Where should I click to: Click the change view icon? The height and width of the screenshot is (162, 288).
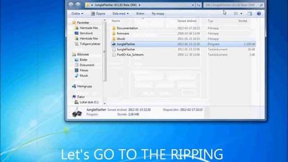click(x=236, y=13)
